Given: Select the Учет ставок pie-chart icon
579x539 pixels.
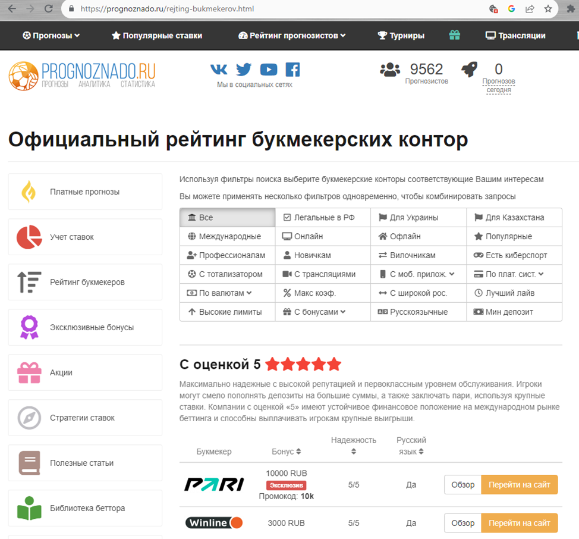Looking at the screenshot, I should point(29,237).
